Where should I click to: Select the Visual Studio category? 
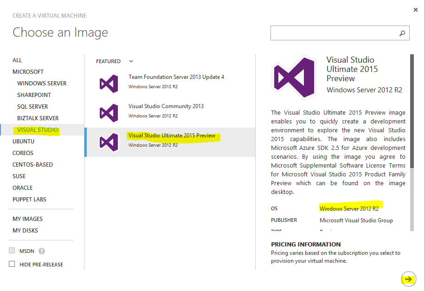point(38,130)
